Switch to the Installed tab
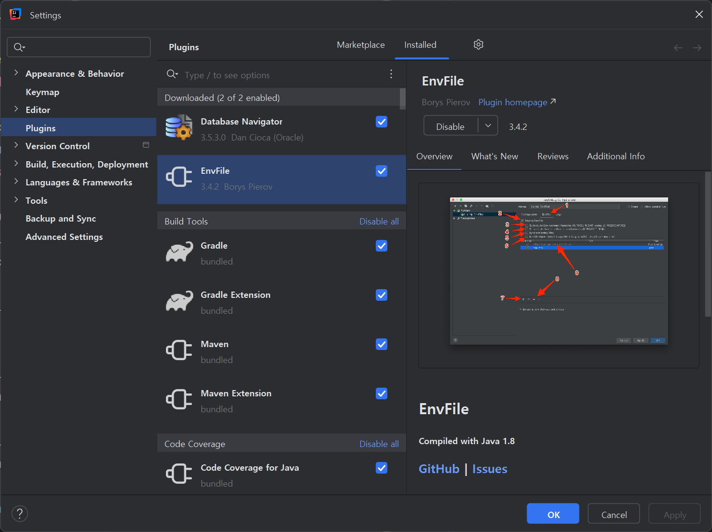712x532 pixels. pos(420,45)
